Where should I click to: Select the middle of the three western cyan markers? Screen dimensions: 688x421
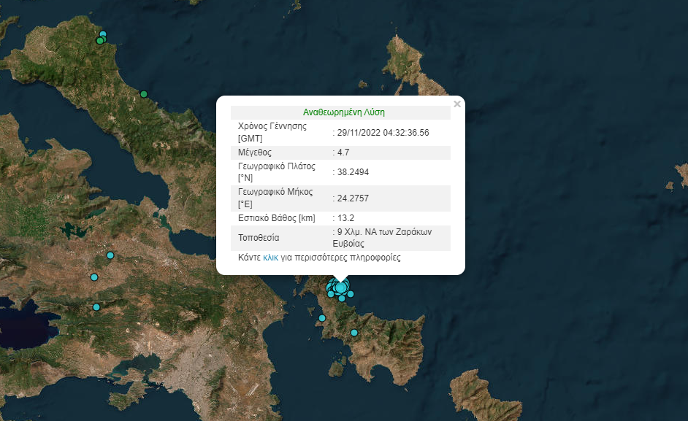[x=94, y=277]
